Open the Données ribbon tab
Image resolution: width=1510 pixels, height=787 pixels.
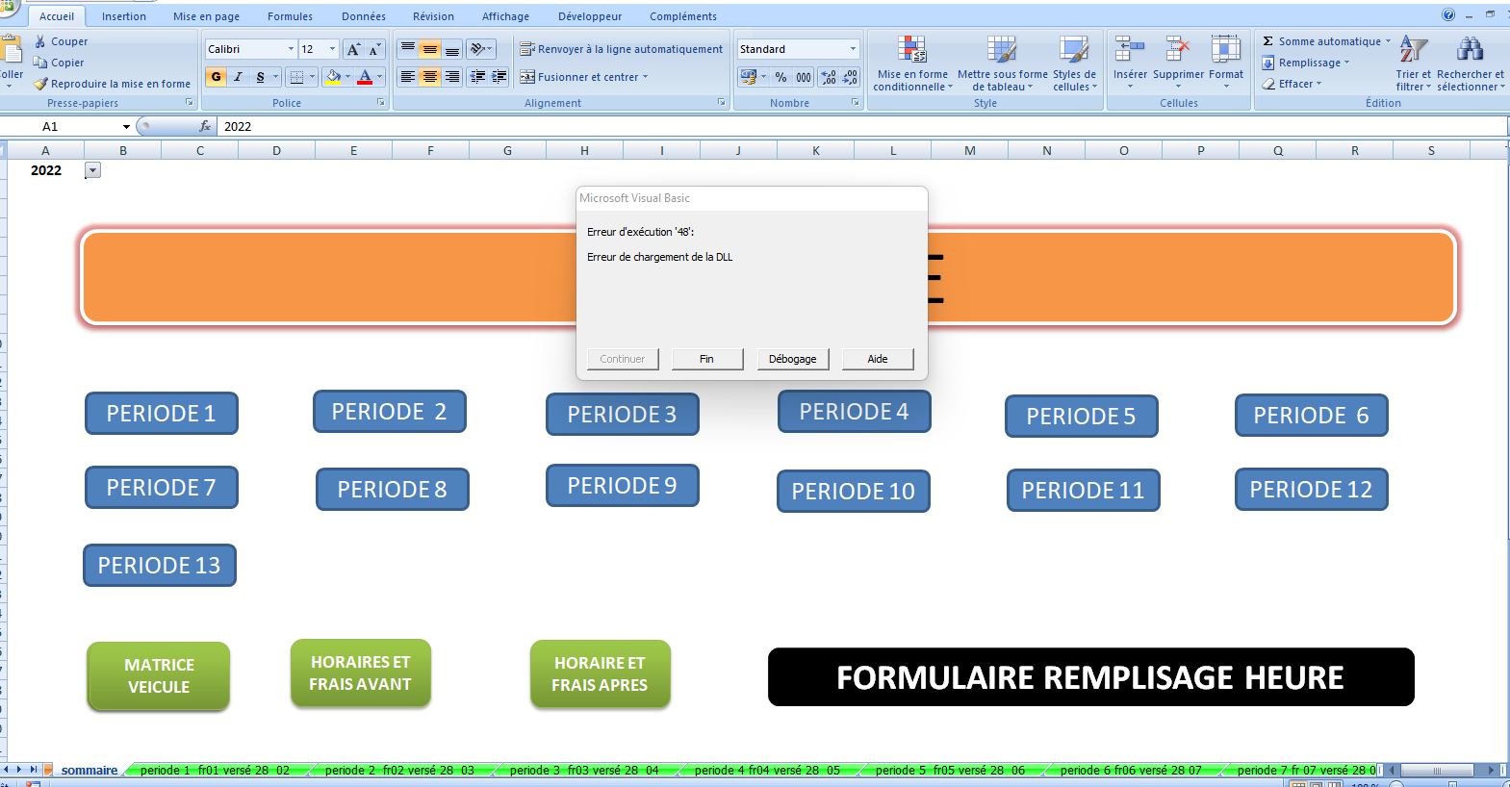point(364,16)
